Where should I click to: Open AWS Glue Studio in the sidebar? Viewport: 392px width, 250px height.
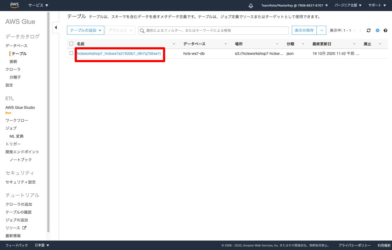click(20, 107)
